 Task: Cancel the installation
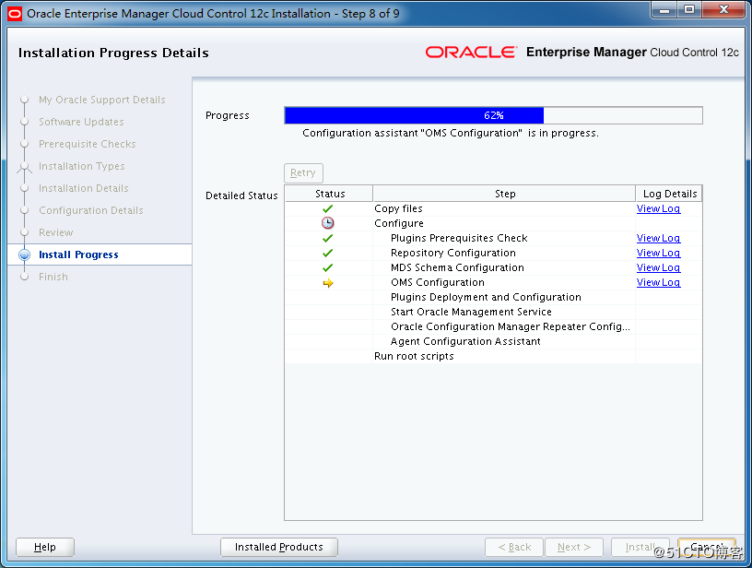tap(707, 547)
